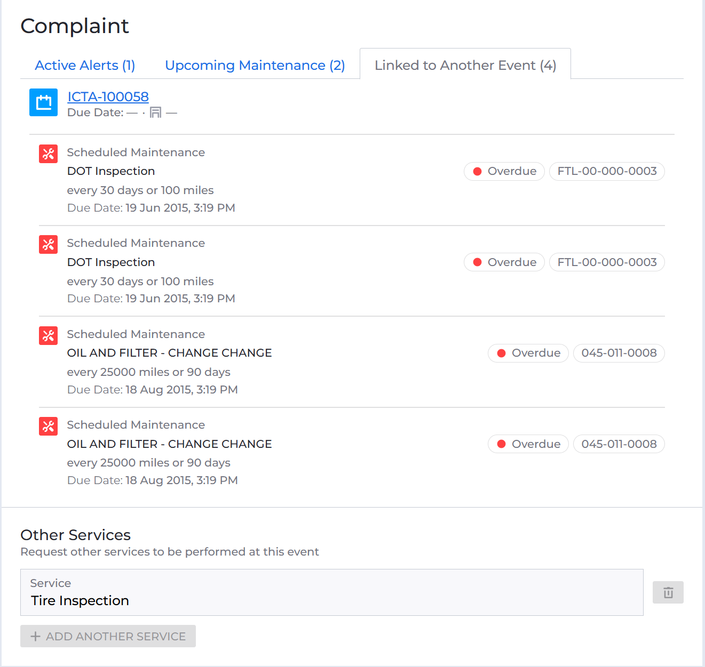
Task: Click the Overdue badge on second DOT Inspection
Action: pos(504,262)
